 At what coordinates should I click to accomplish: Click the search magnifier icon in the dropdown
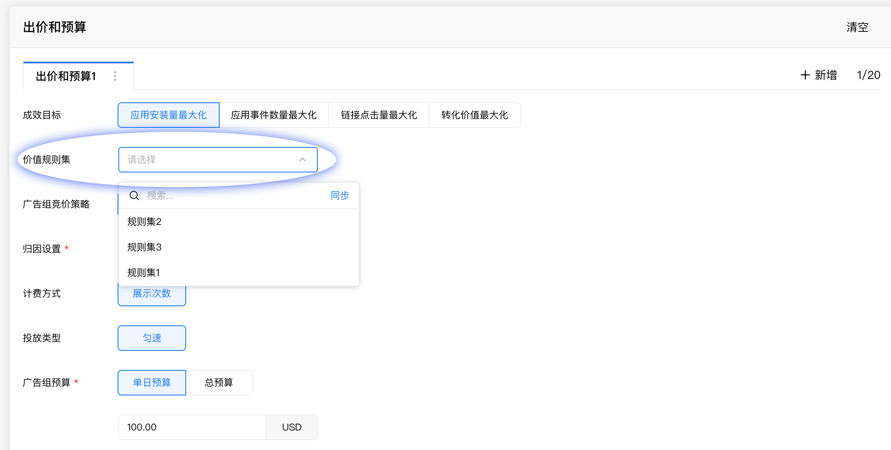point(134,196)
